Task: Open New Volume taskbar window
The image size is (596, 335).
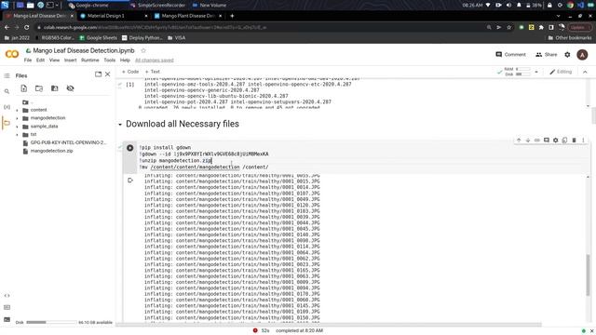Action: [210, 6]
